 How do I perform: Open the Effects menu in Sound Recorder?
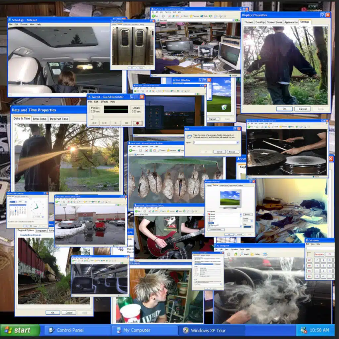pos(104,102)
